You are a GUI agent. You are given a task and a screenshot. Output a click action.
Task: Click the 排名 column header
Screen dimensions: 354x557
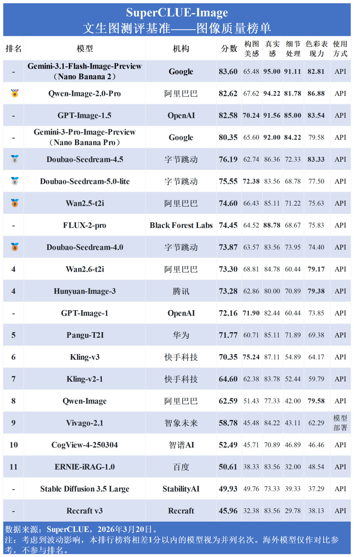click(13, 49)
